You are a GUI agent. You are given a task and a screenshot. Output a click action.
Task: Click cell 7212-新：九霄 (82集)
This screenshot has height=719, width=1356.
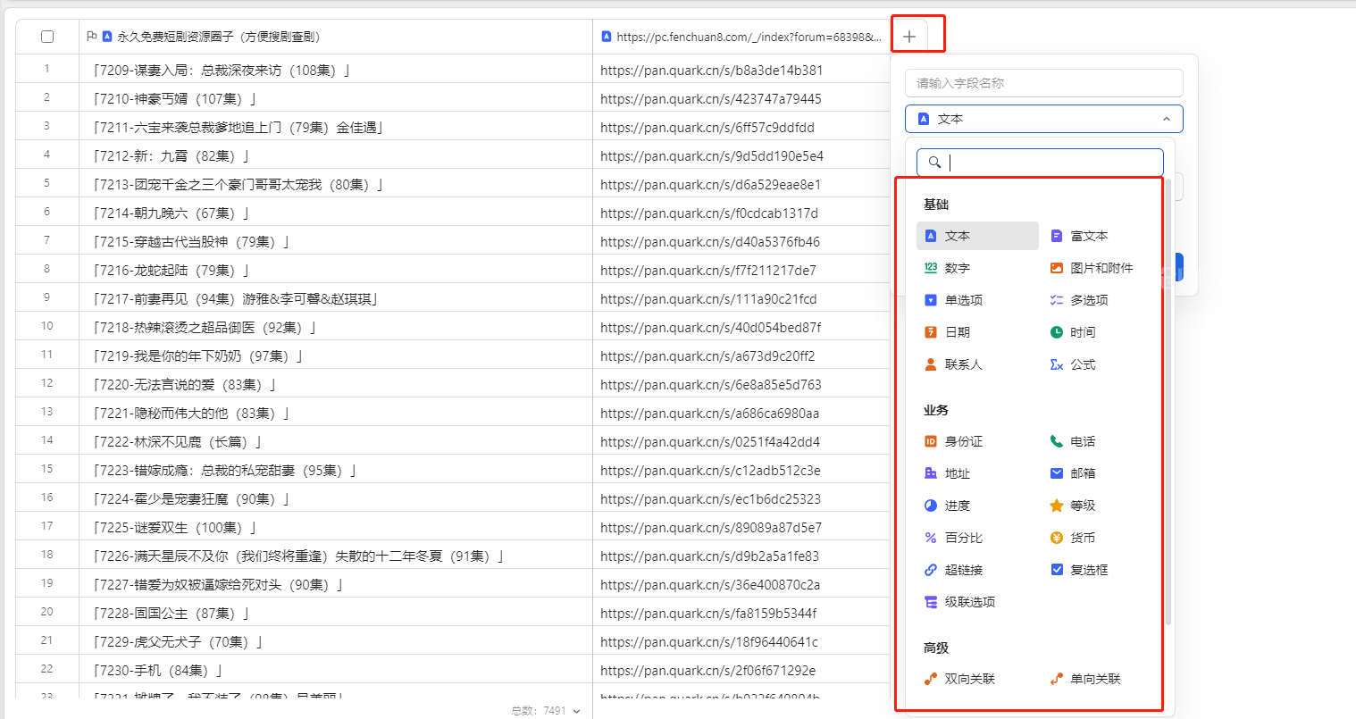(x=336, y=155)
